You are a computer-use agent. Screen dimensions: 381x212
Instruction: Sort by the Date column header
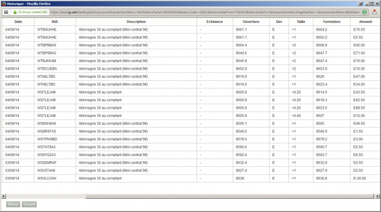[18, 22]
